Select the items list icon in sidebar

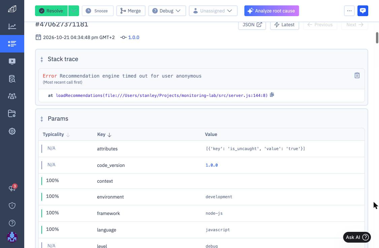pos(12,44)
